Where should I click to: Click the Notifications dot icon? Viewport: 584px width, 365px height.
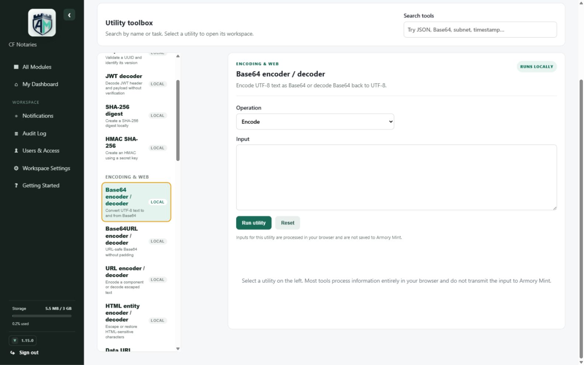[x=16, y=116]
